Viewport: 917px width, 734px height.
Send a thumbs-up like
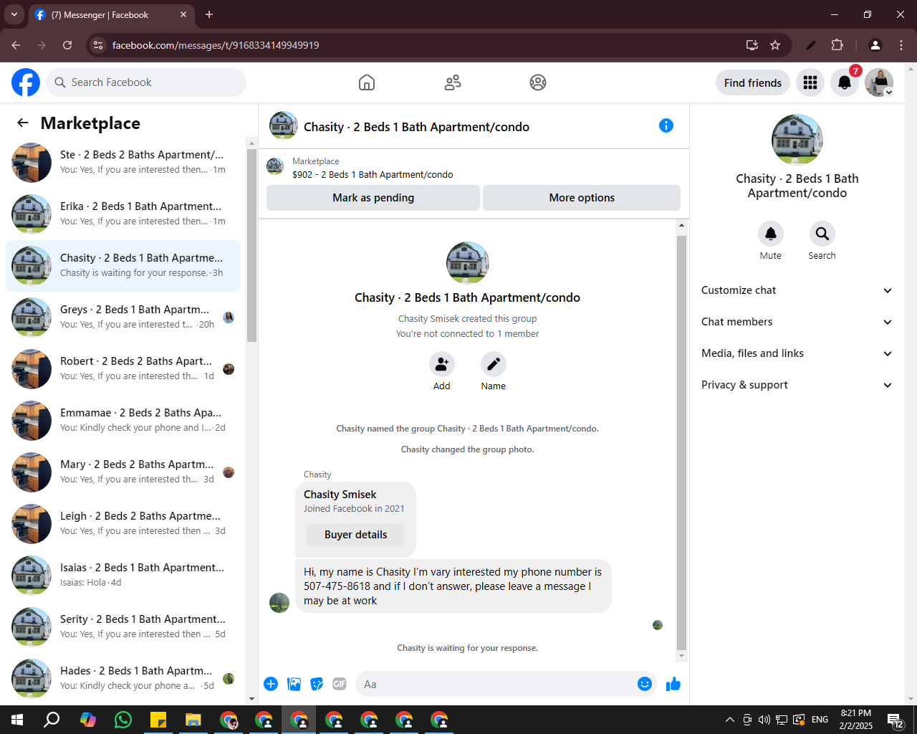(673, 684)
